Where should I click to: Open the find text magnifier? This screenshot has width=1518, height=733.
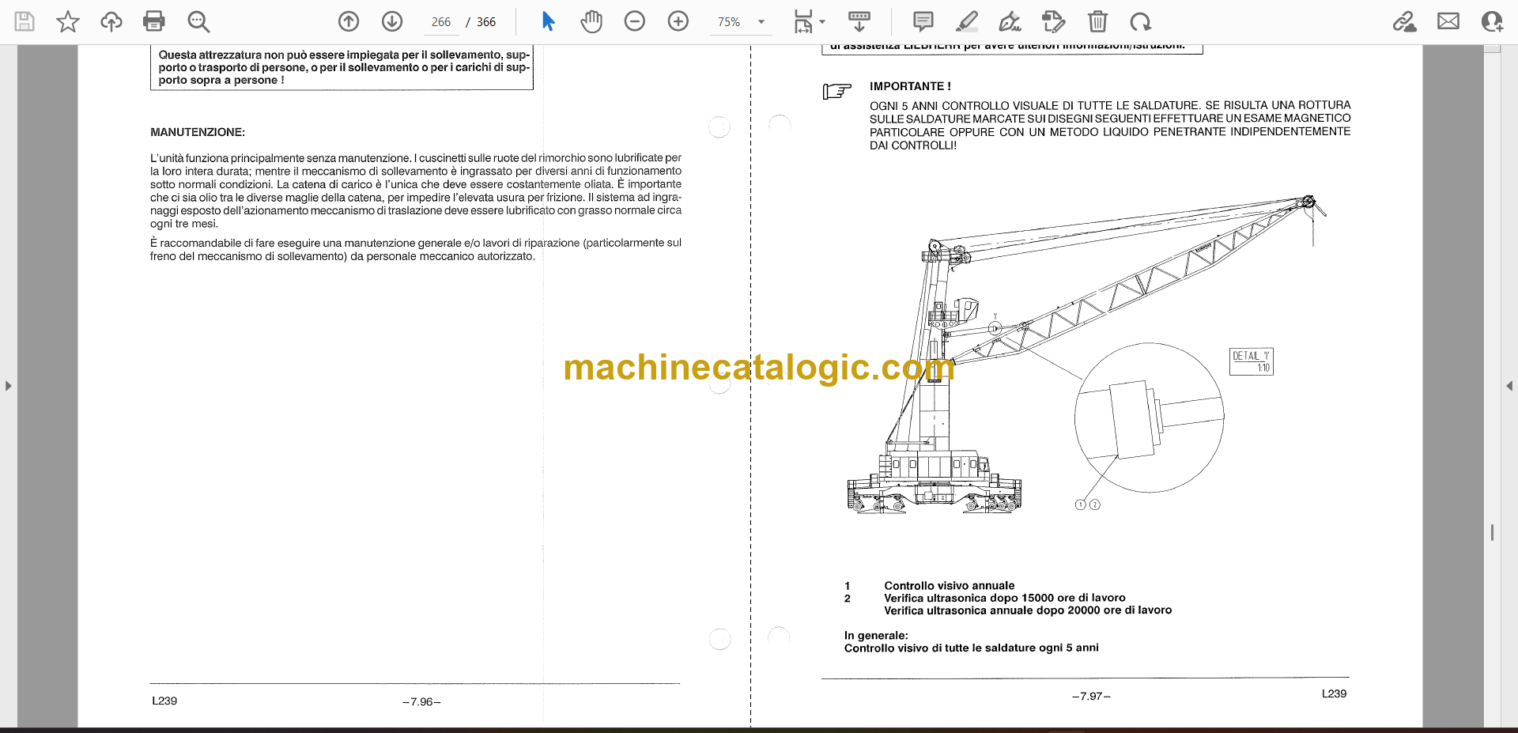pyautogui.click(x=198, y=21)
